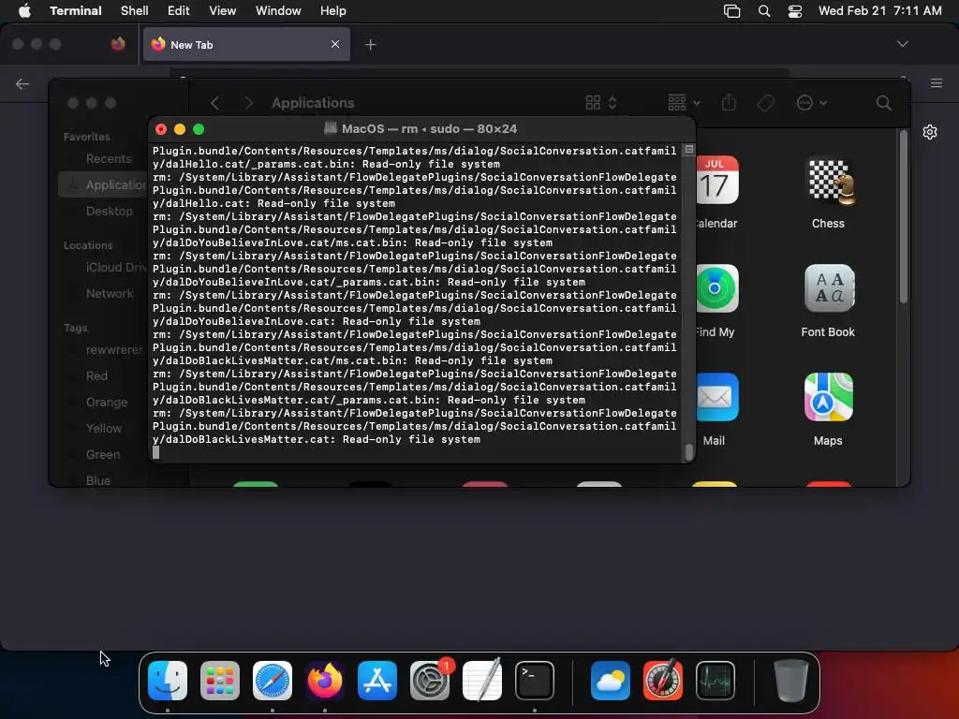Viewport: 959px width, 719px height.
Task: Click Finder share button
Action: [x=729, y=102]
